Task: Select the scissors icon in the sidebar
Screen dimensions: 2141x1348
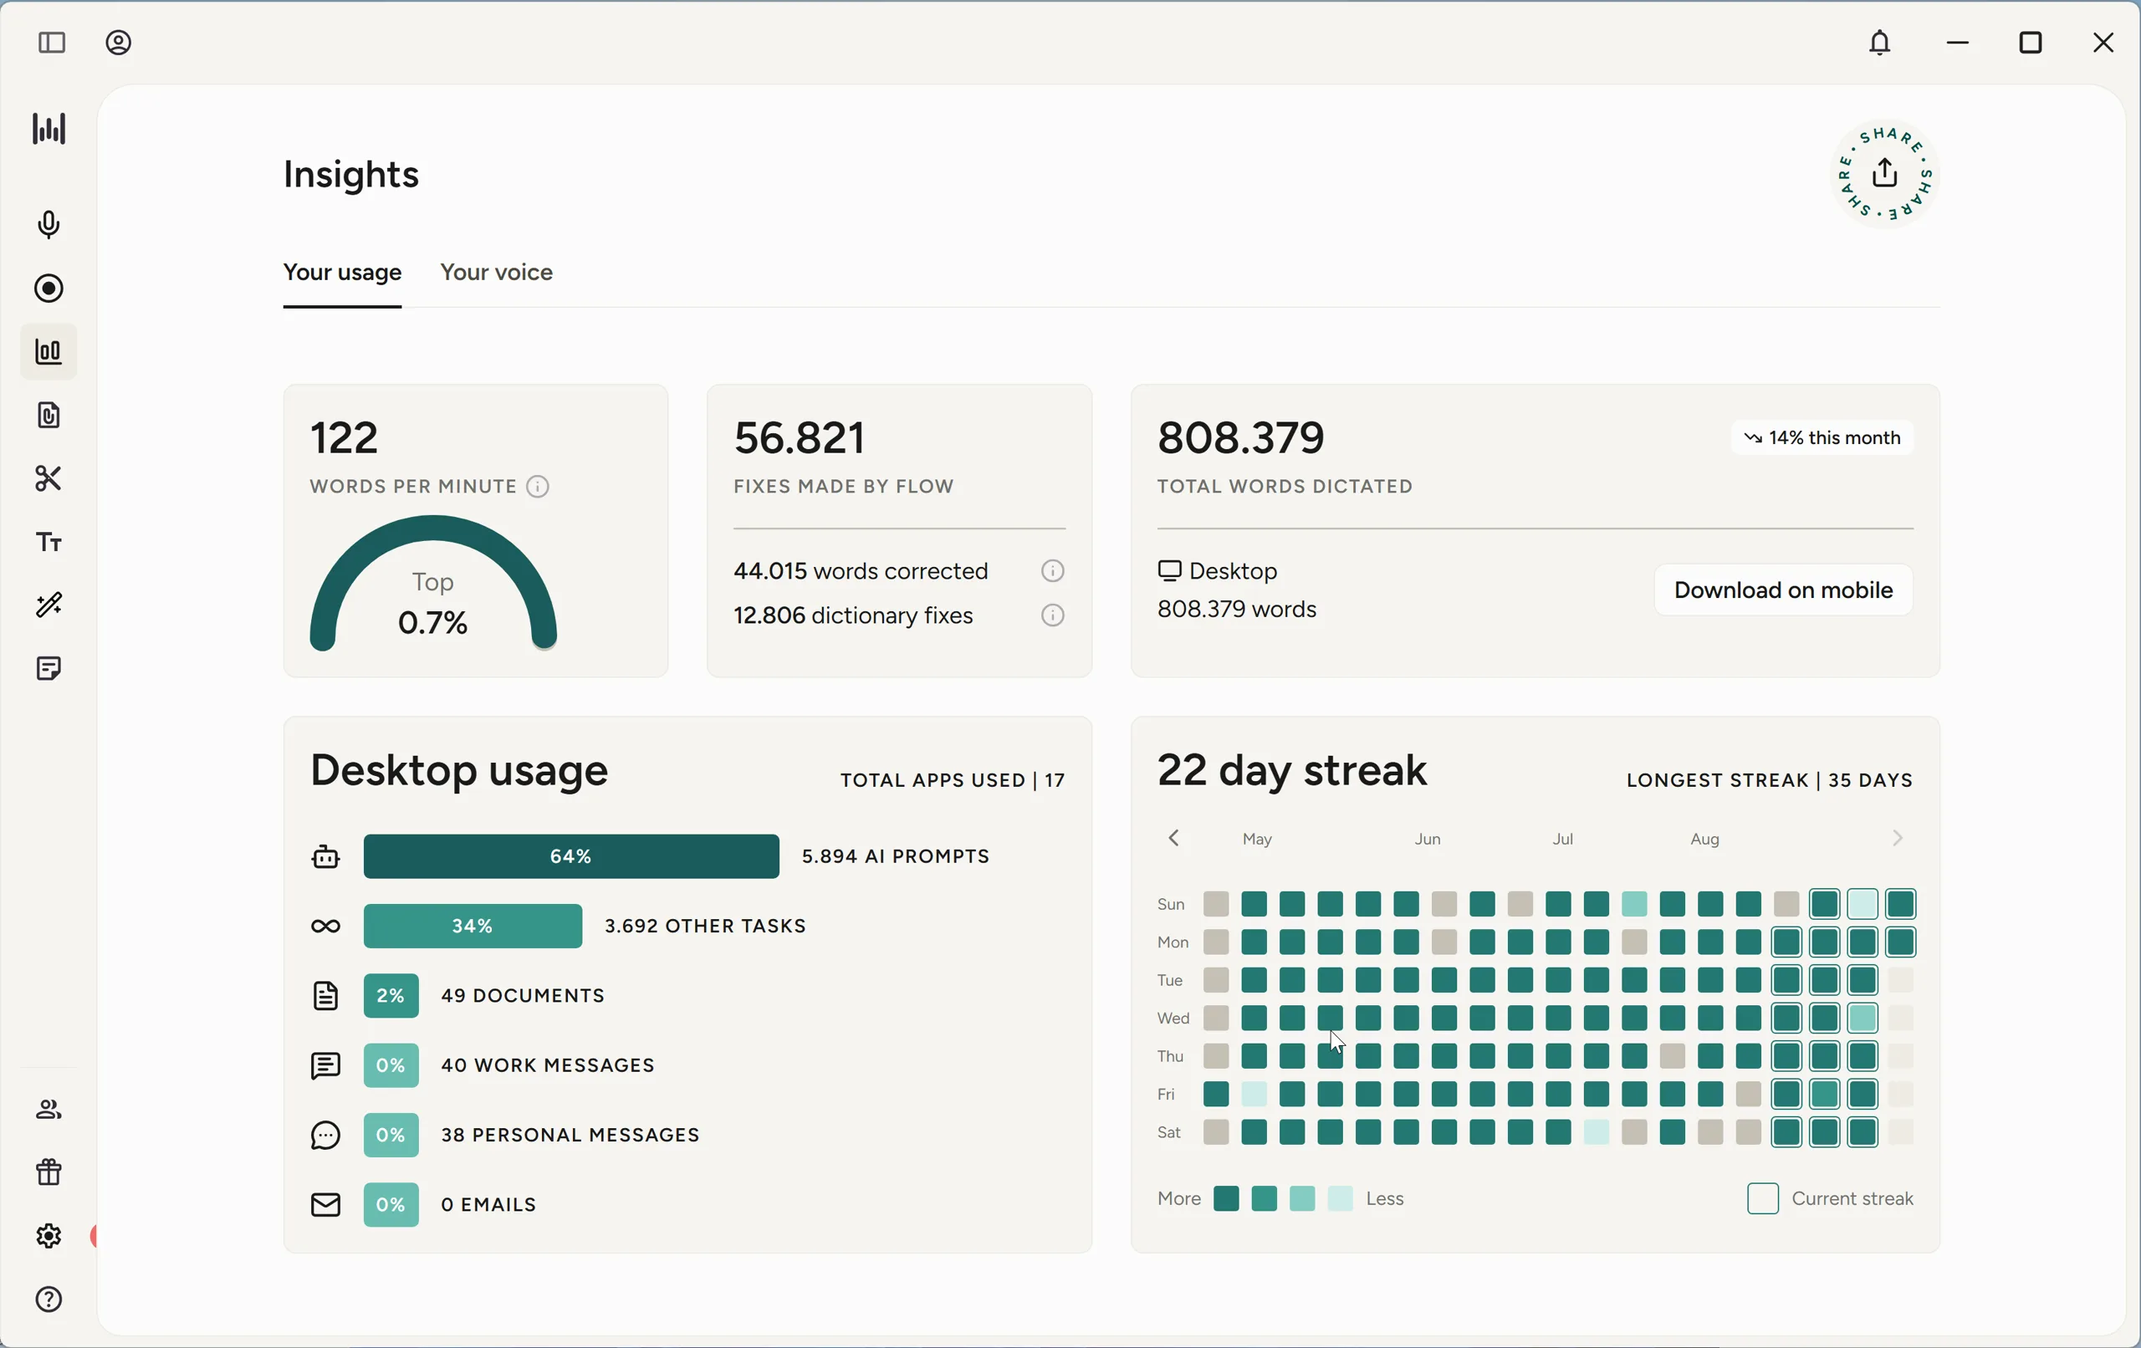Action: click(x=49, y=479)
